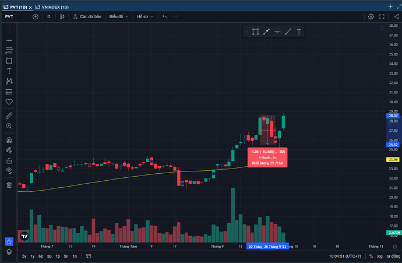Add a new chart tab
Image resolution: width=402 pixels, height=263 pixels.
tap(390, 6)
